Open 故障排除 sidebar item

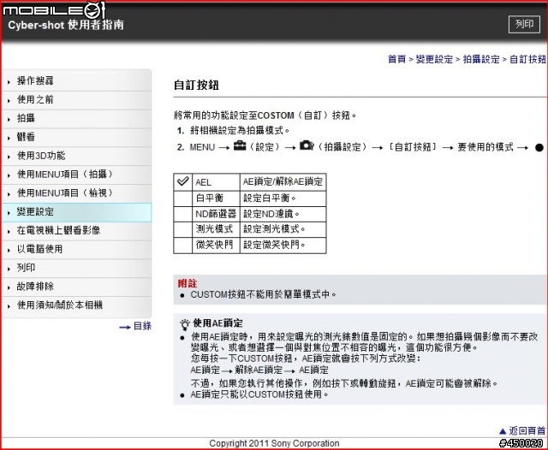click(77, 287)
